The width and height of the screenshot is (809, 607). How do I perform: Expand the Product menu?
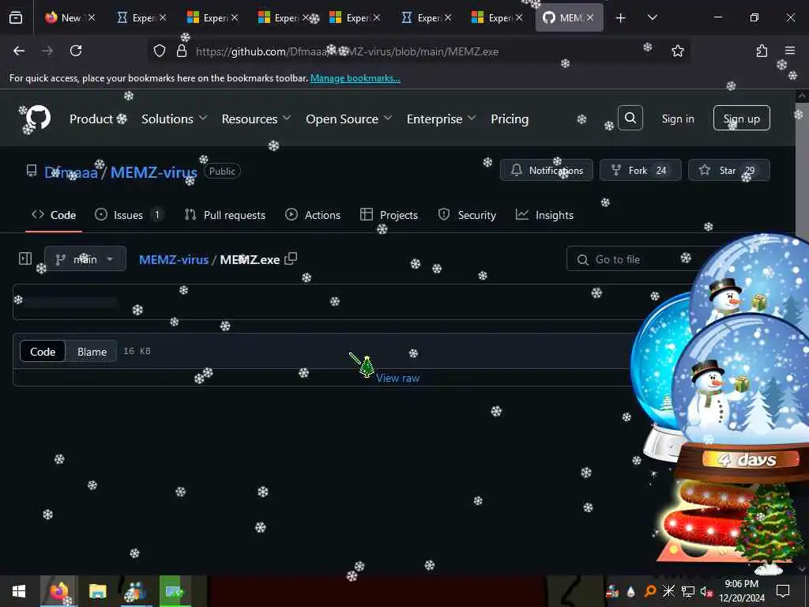coord(98,119)
